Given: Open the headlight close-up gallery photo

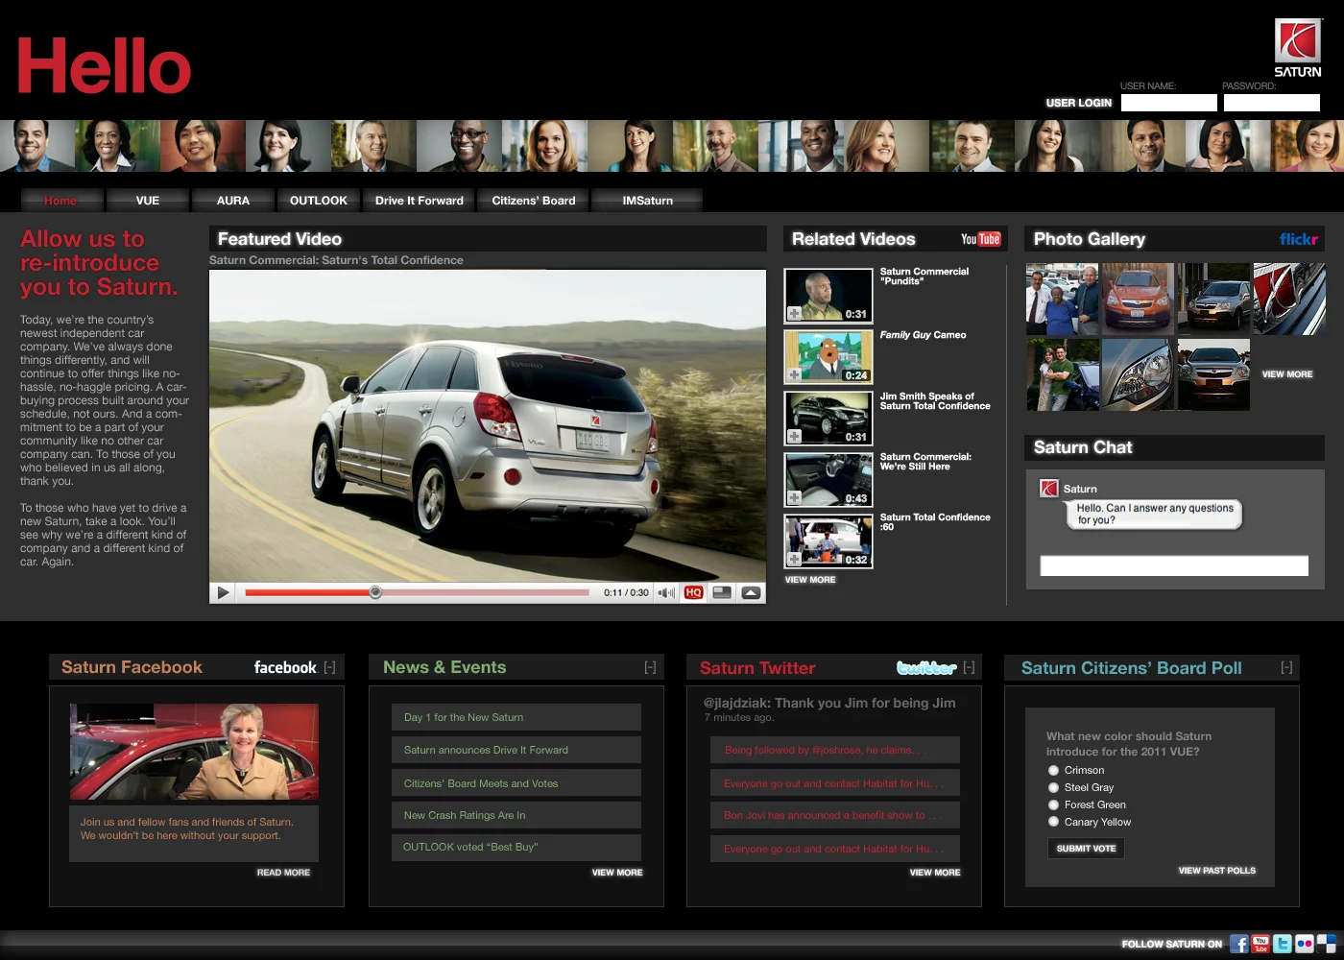Looking at the screenshot, I should pyautogui.click(x=1139, y=374).
